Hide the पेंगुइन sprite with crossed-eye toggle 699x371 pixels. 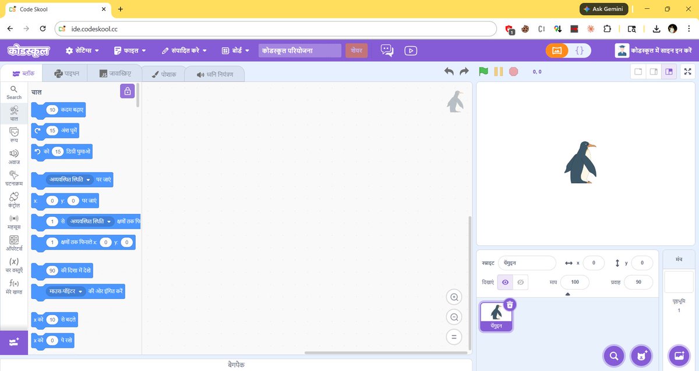tap(520, 282)
